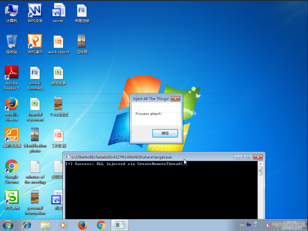Click the target.exe console title bar icon
Screen dimensions: 308x231
(67, 157)
